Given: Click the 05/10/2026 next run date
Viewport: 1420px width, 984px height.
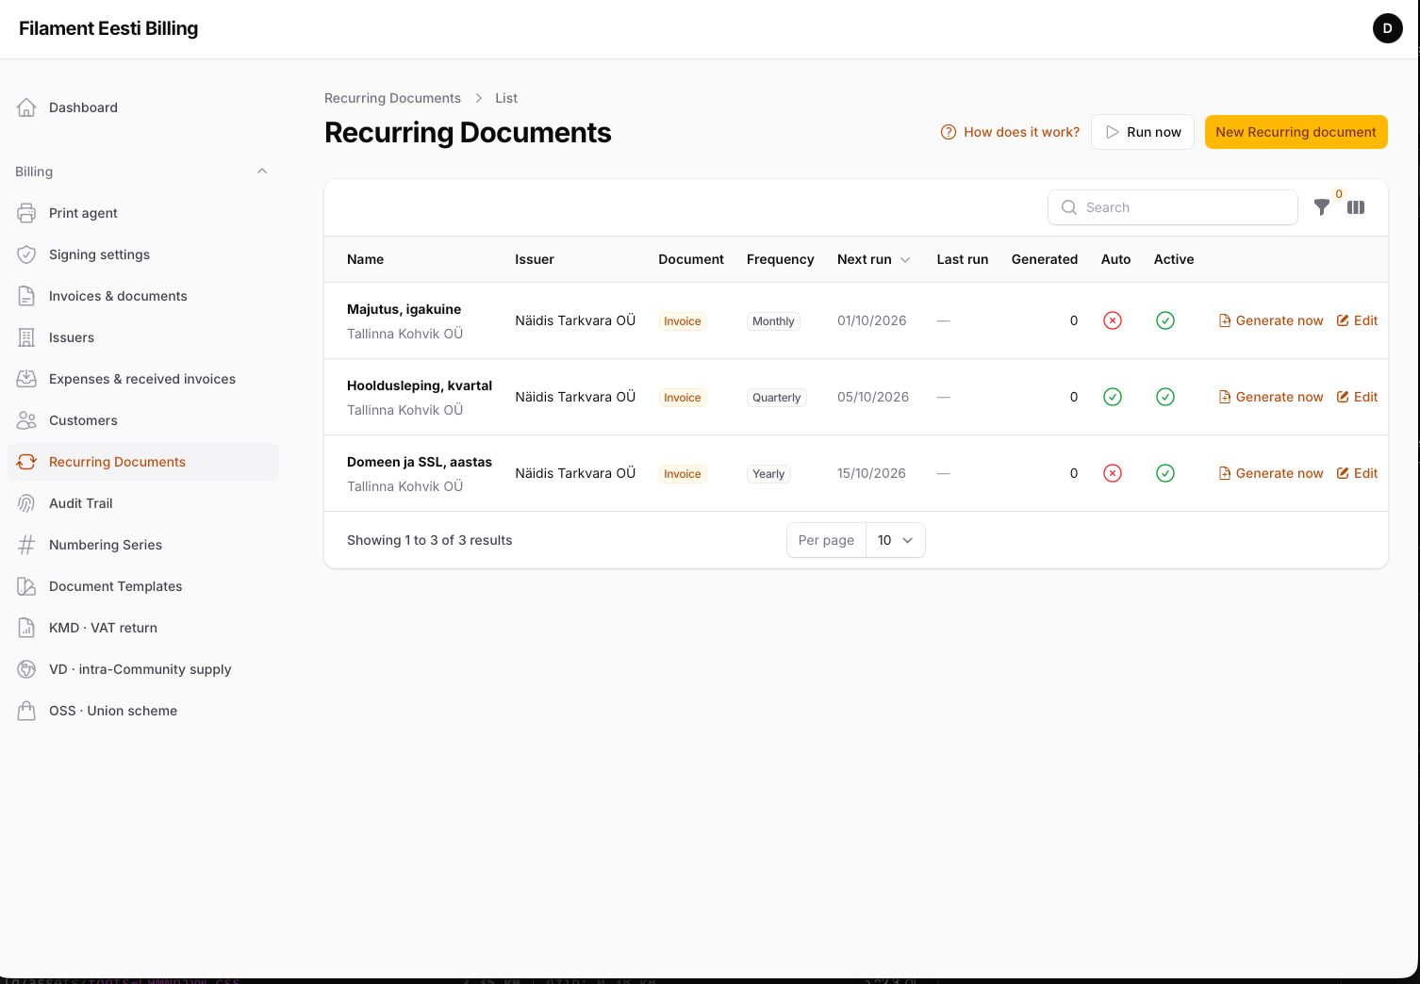Looking at the screenshot, I should click(873, 397).
